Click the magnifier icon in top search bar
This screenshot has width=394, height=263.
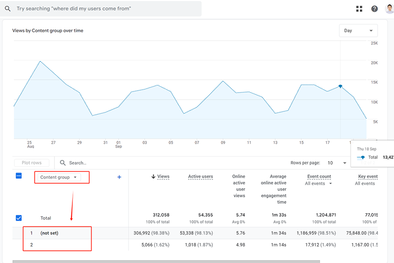8,9
